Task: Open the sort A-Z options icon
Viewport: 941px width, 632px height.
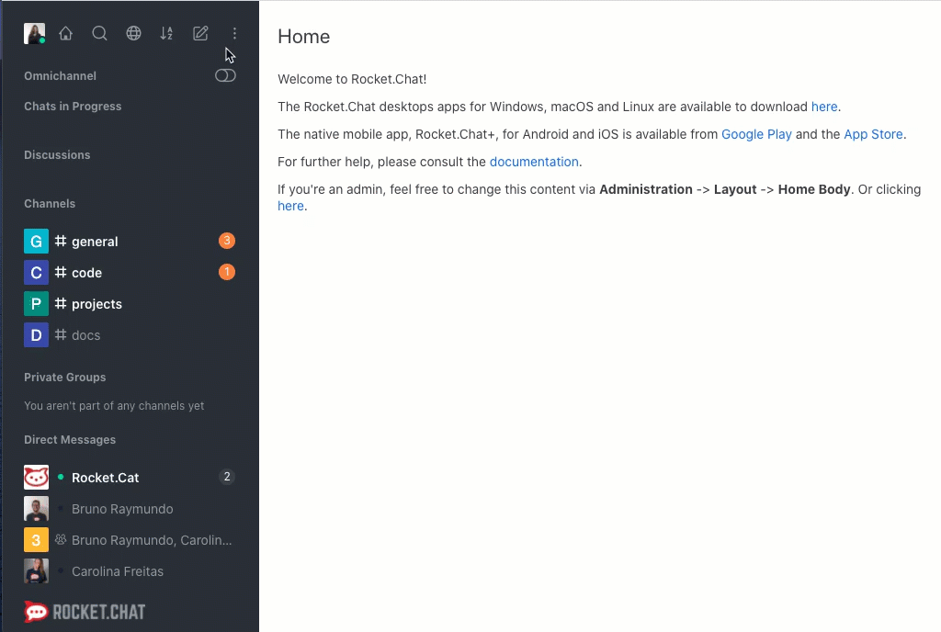Action: pos(167,34)
